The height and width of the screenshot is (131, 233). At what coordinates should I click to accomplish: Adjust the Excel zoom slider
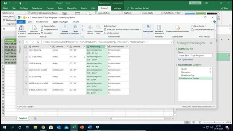pyautogui.click(x=214, y=122)
